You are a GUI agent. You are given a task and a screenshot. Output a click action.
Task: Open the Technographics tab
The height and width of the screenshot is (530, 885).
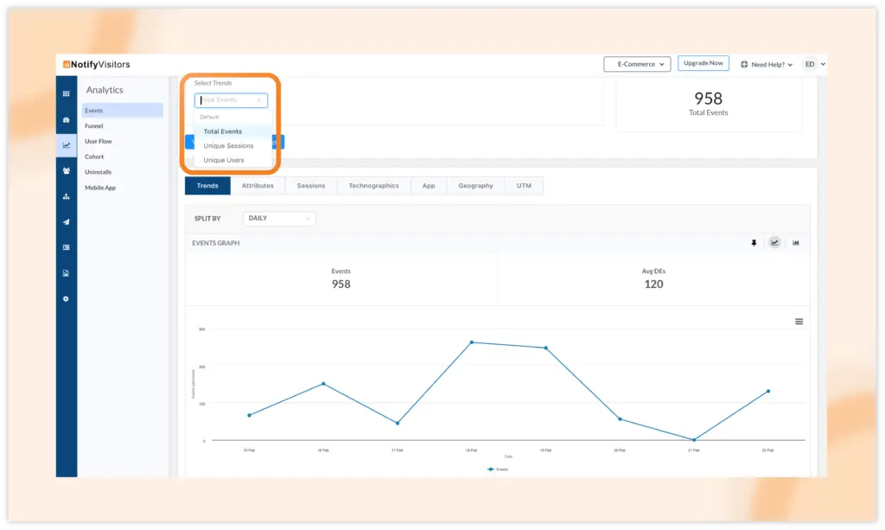373,186
